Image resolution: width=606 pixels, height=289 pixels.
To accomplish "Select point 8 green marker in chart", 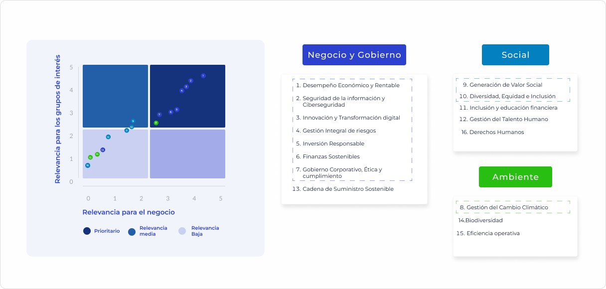I will (156, 123).
